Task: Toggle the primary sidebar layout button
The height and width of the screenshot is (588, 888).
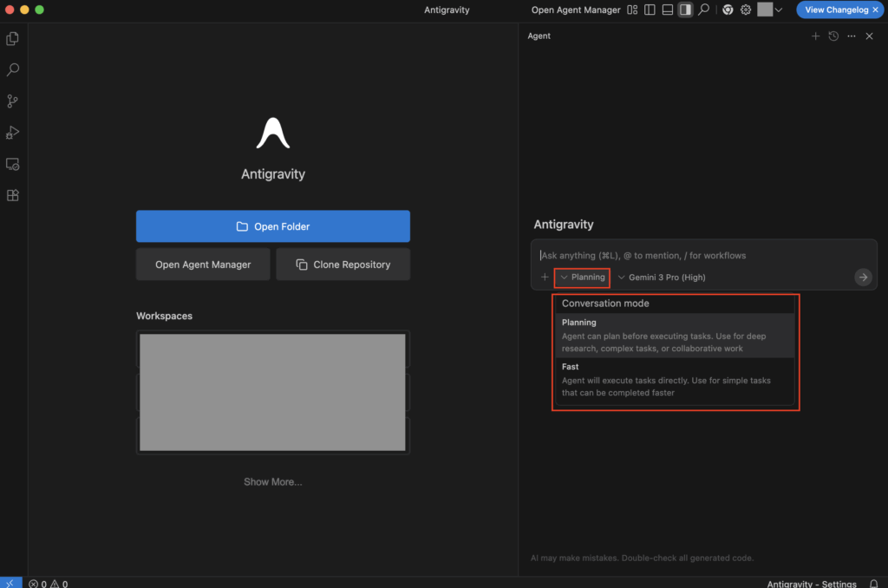Action: coord(650,10)
